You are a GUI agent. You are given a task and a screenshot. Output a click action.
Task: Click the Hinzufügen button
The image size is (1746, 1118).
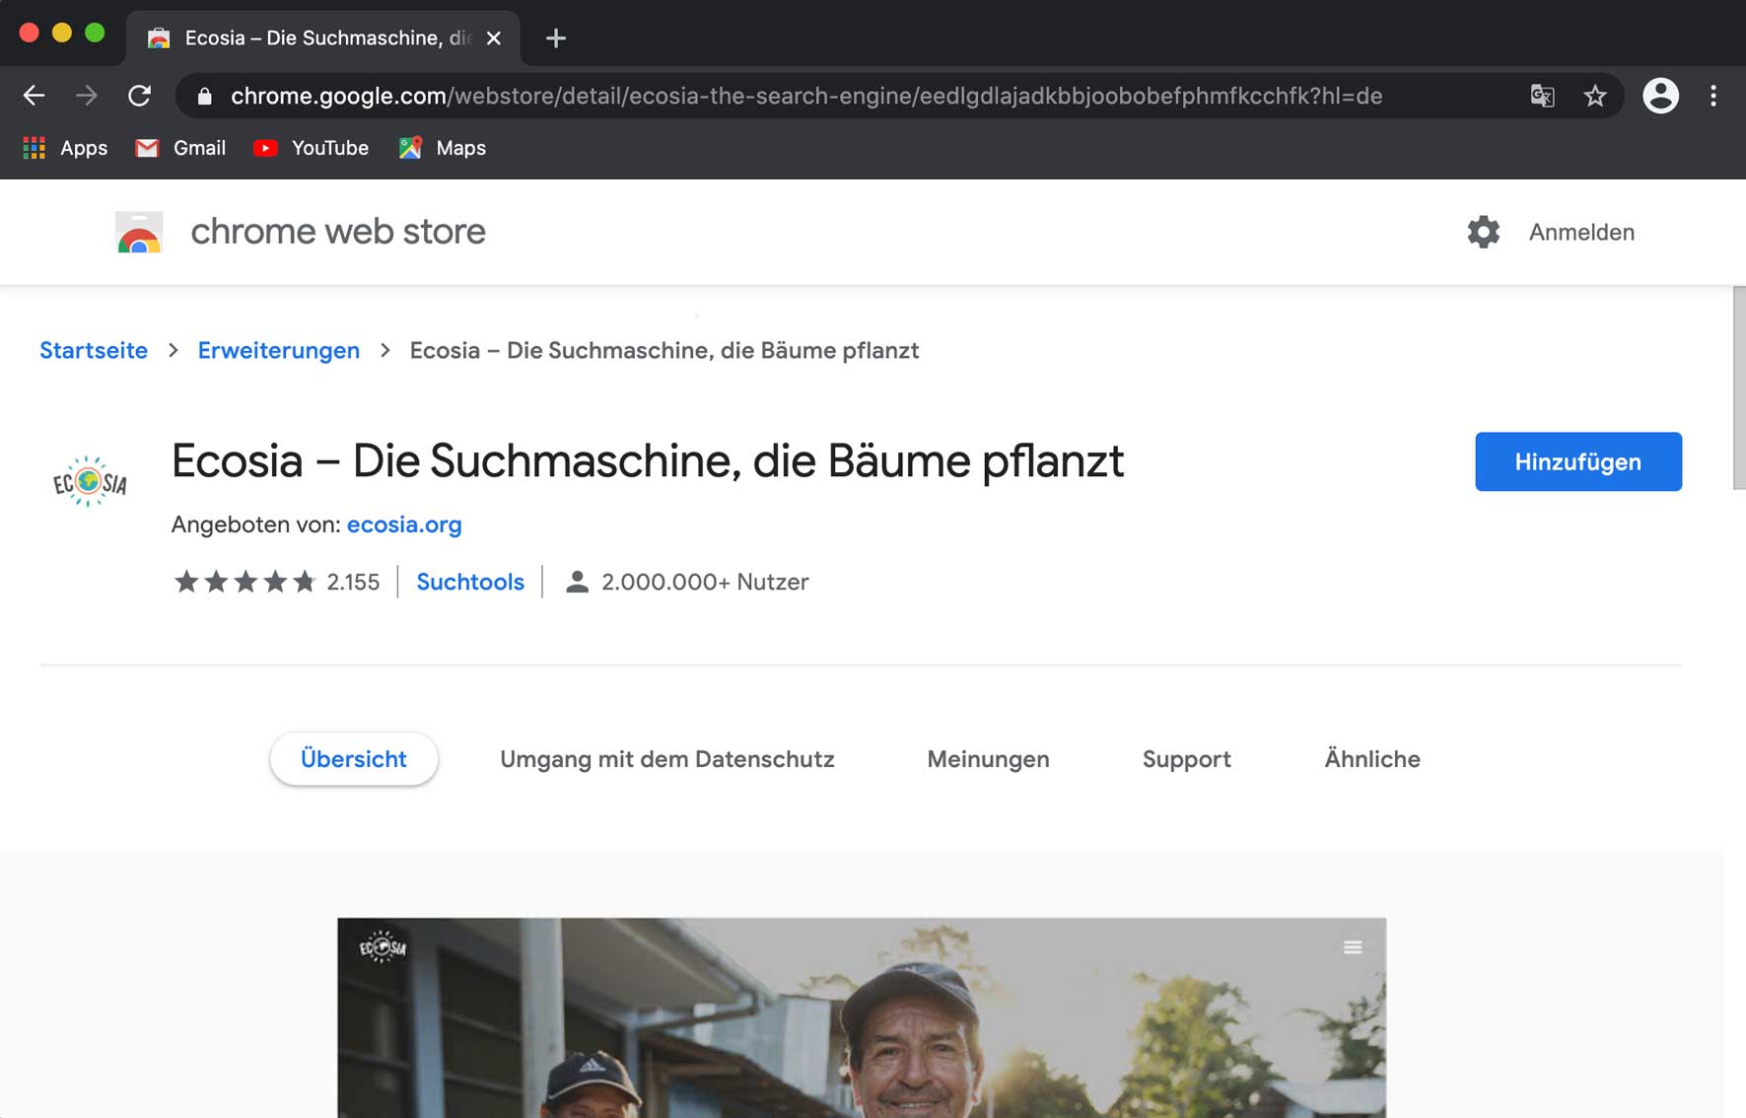[1578, 461]
